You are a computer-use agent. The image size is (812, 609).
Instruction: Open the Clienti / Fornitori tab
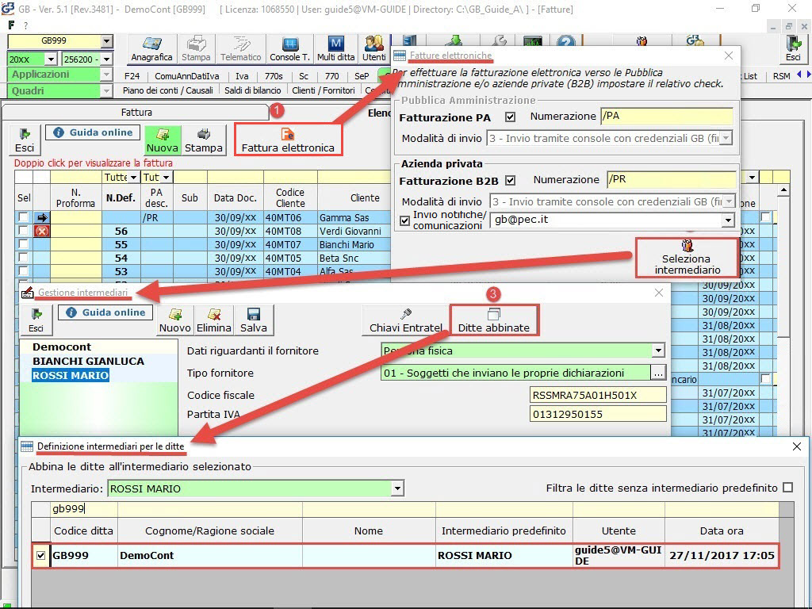324,90
